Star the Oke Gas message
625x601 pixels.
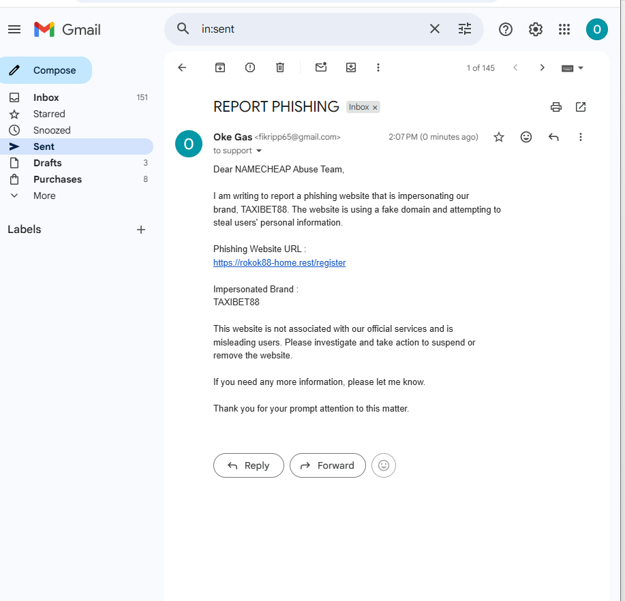coord(499,137)
